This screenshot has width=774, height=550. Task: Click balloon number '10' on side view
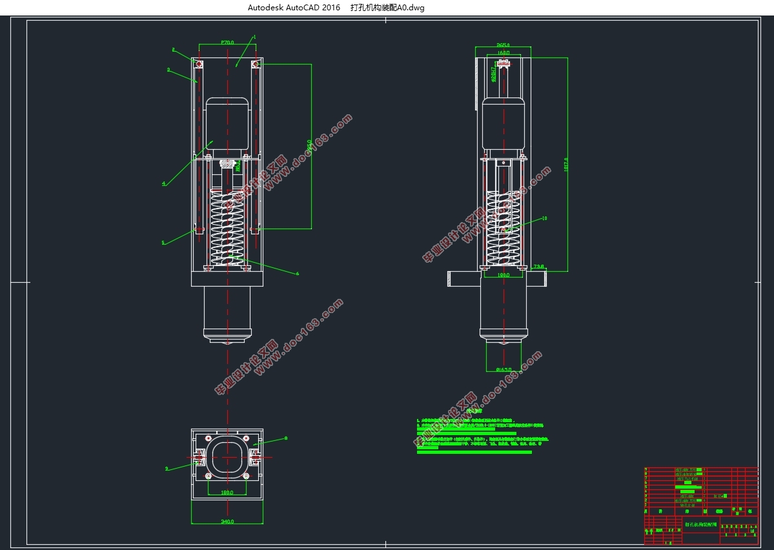544,218
